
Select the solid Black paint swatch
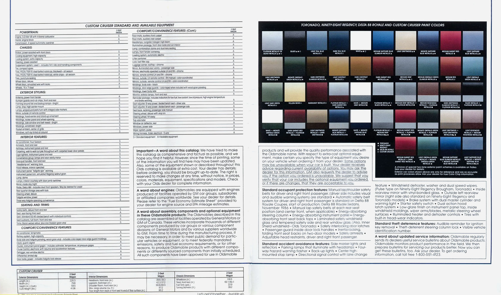point(294,41)
